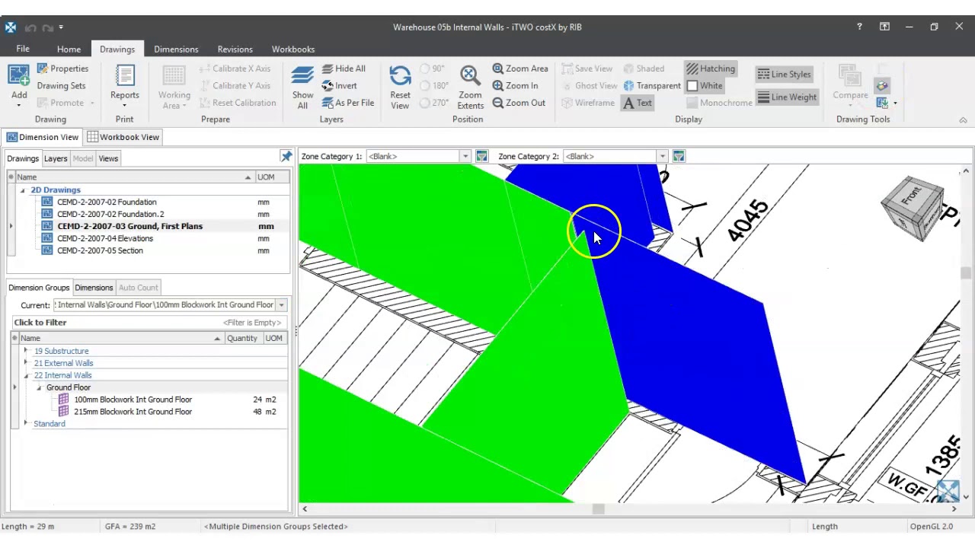Collapse the Ground Floor folder

[39, 387]
